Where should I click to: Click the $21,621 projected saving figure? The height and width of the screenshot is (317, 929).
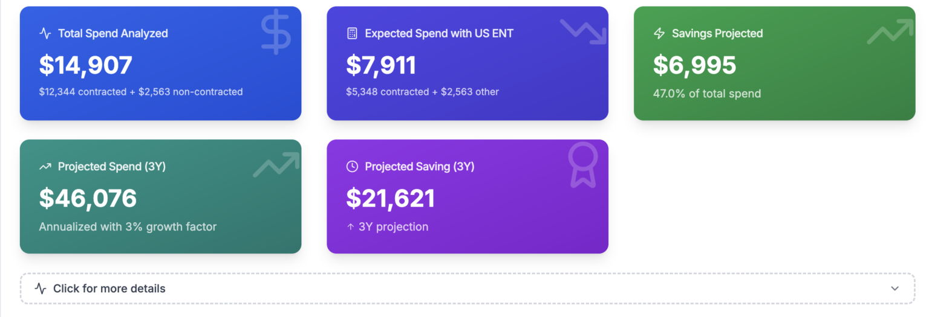click(390, 199)
